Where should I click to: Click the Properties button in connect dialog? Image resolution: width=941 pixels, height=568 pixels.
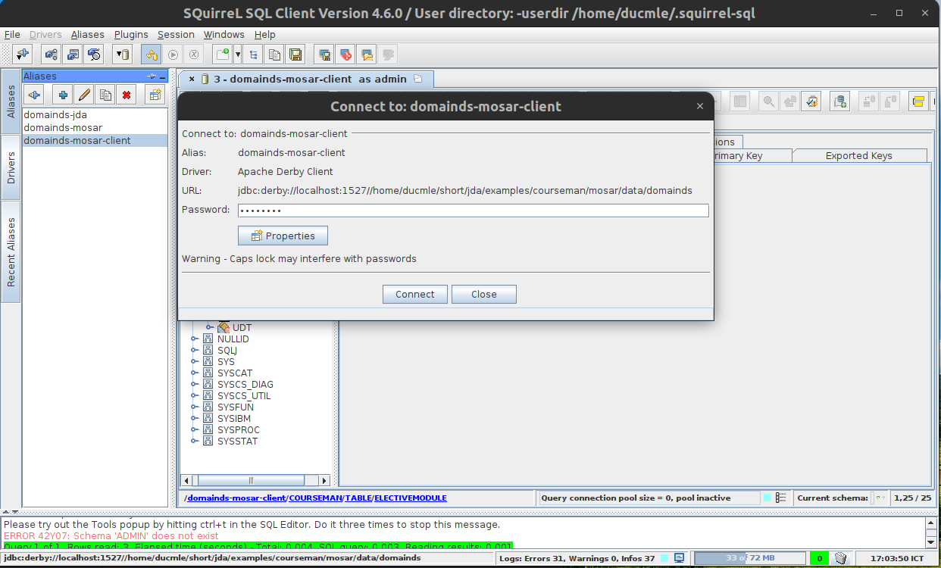coord(283,236)
